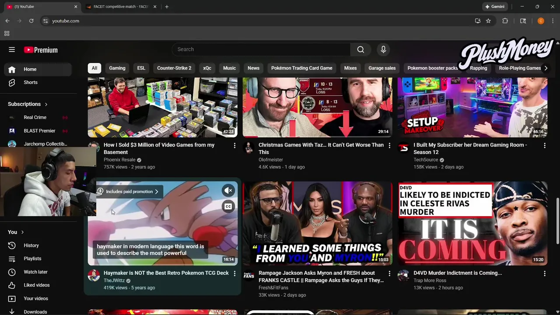Open options for D4VD Murder Indictment video
Image resolution: width=560 pixels, height=315 pixels.
coord(545,273)
